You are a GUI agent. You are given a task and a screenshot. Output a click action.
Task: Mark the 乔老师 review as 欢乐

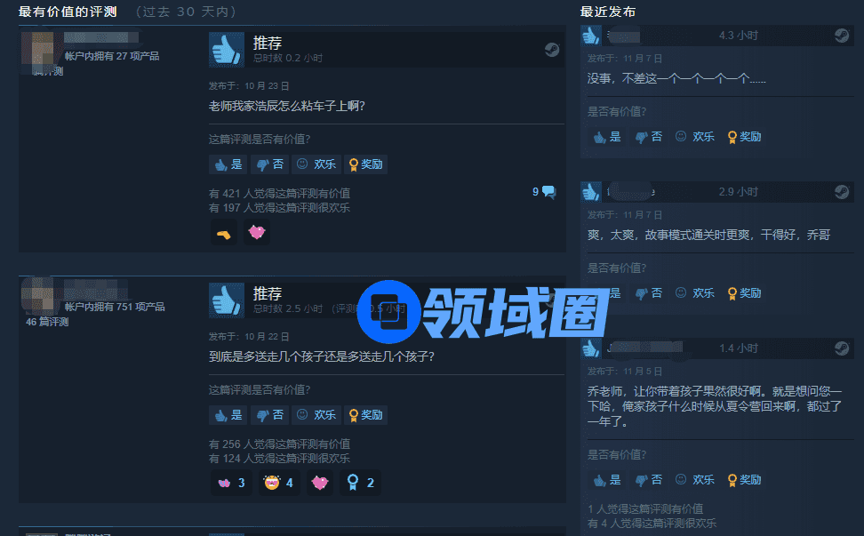click(695, 480)
